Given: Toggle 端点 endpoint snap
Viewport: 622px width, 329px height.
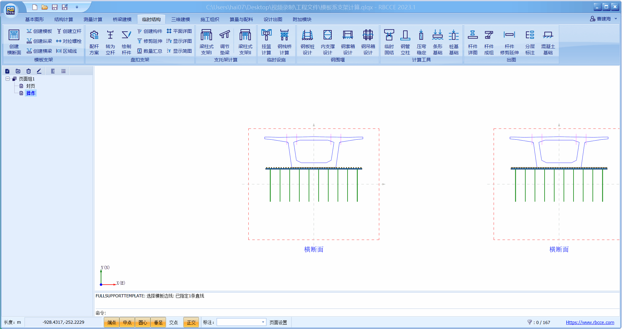Looking at the screenshot, I should coord(112,322).
